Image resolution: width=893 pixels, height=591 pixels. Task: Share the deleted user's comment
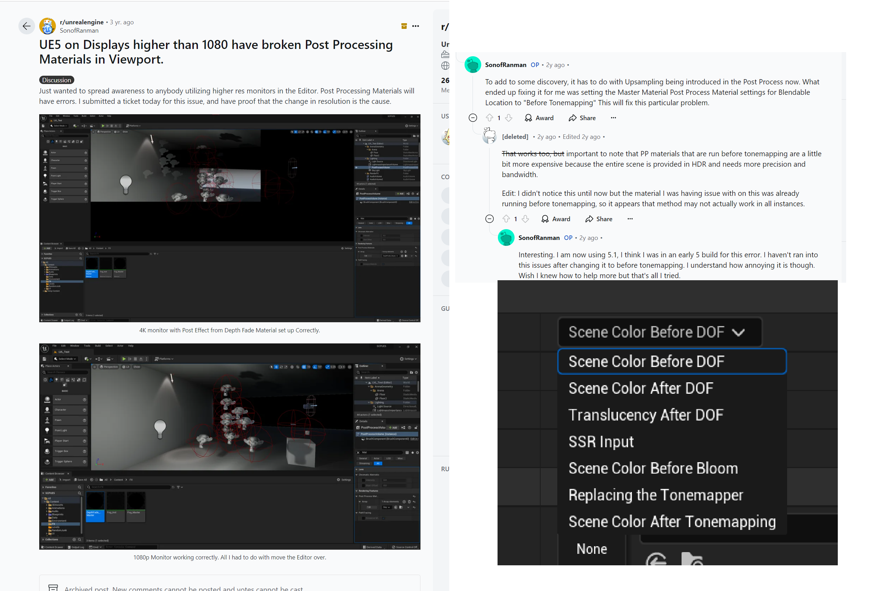[599, 219]
